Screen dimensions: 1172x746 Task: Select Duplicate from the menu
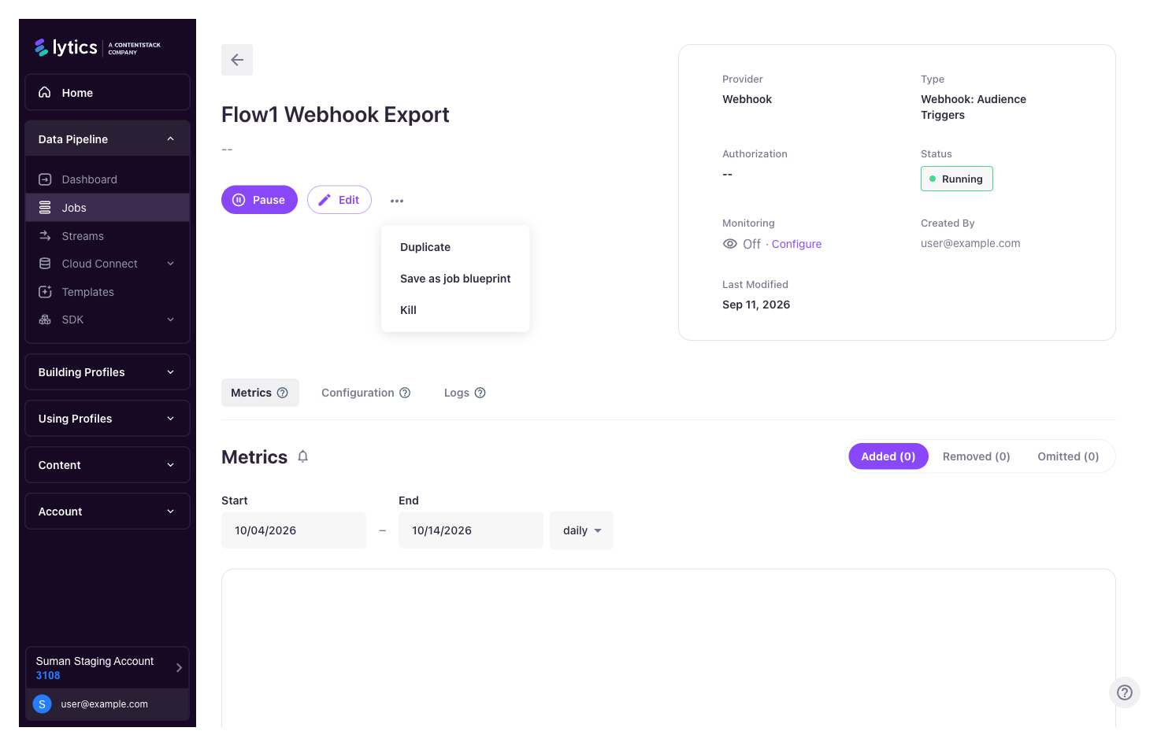coord(455,247)
